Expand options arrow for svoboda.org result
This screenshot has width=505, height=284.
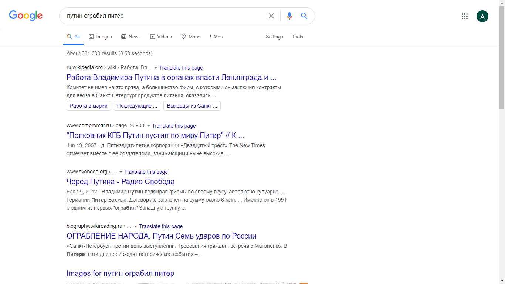point(121,172)
